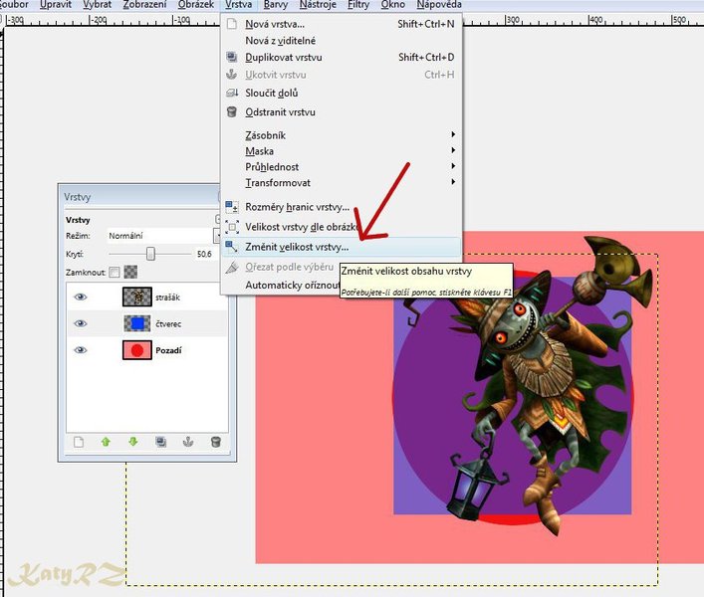Image resolution: width=704 pixels, height=597 pixels.
Task: Click the new layer page icon in Vrstvy panel
Action: pos(79,442)
